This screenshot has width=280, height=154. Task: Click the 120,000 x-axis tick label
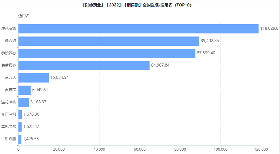[x=261, y=149]
